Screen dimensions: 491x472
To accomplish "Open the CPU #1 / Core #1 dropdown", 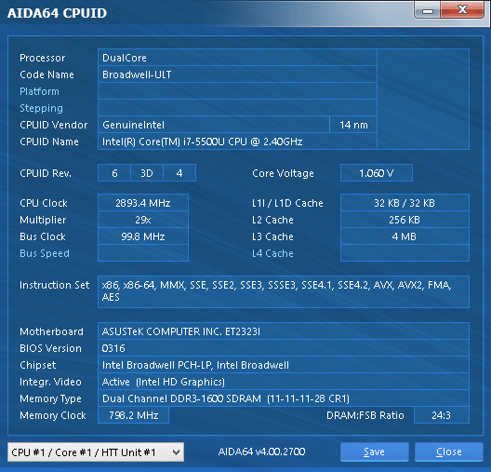I will (x=96, y=452).
